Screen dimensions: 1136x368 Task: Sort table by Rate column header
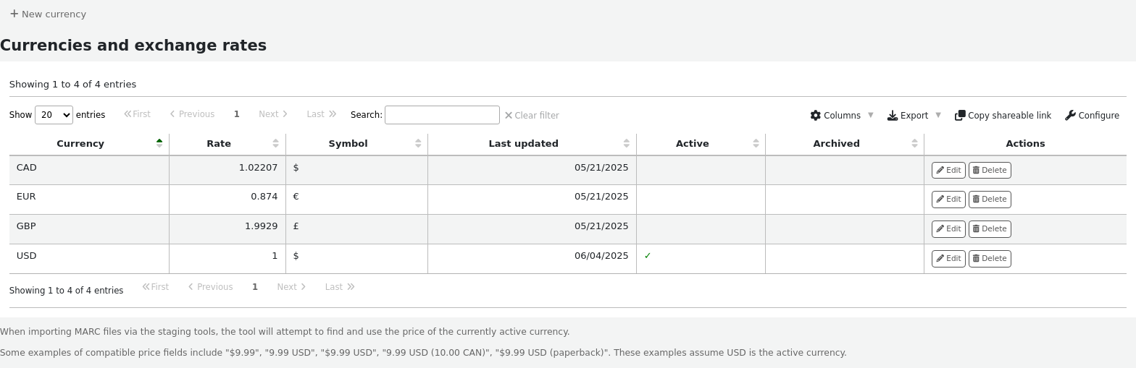[219, 143]
